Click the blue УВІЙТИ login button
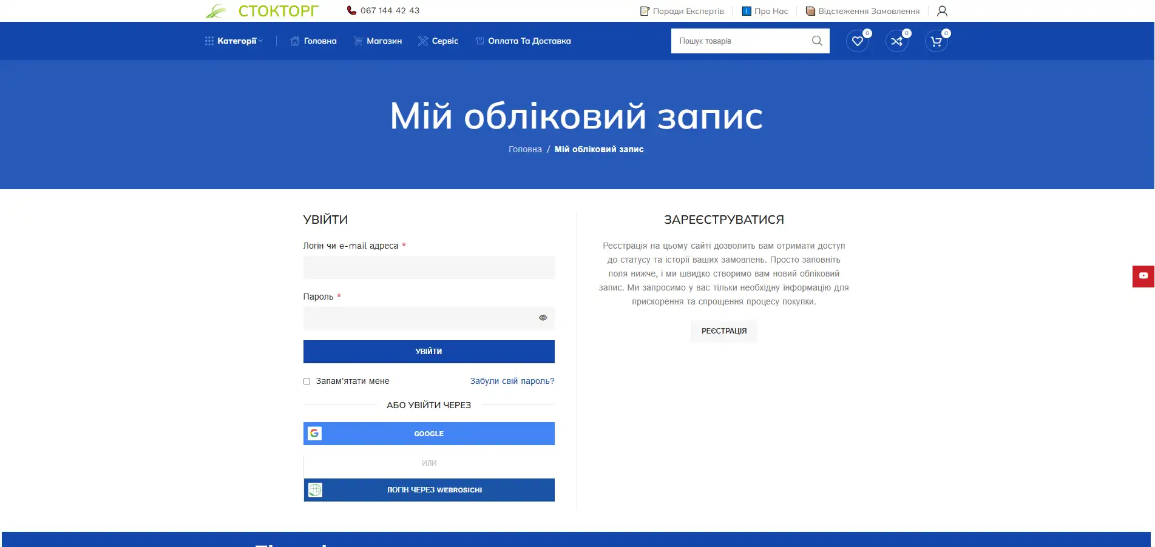This screenshot has width=1155, height=547. (x=429, y=352)
